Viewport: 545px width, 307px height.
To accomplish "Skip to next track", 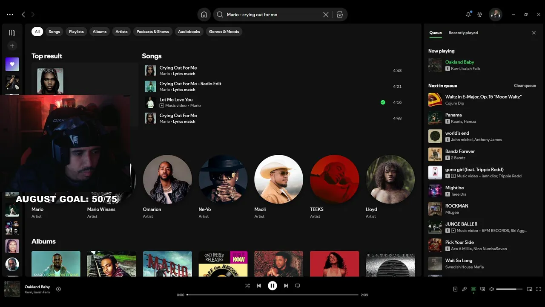I will point(286,286).
